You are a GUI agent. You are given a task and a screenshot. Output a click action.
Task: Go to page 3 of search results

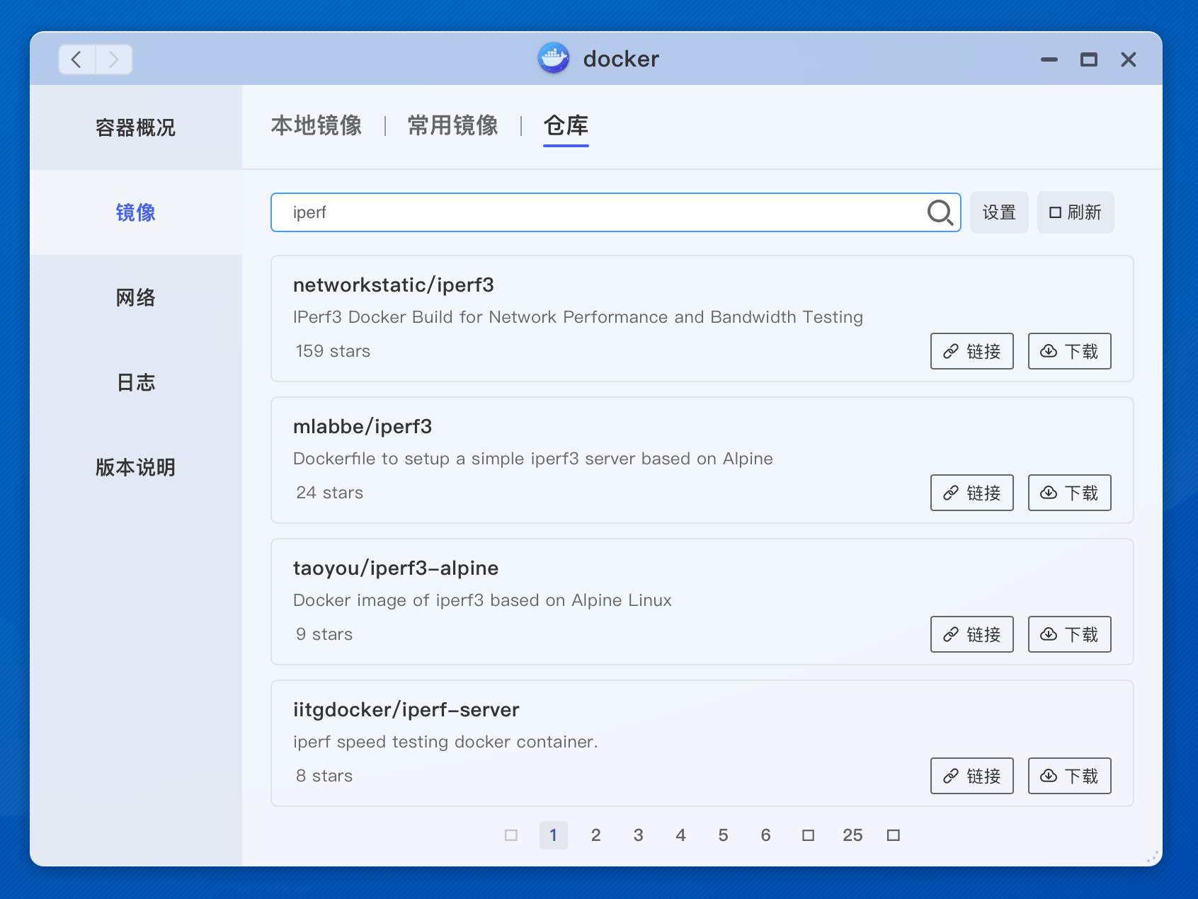(638, 835)
